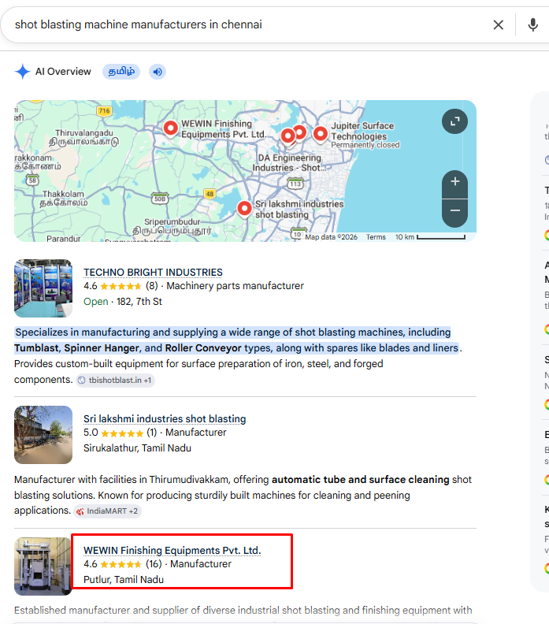
Task: Select the WEWIN Finishing Equipments map pin
Action: [171, 128]
